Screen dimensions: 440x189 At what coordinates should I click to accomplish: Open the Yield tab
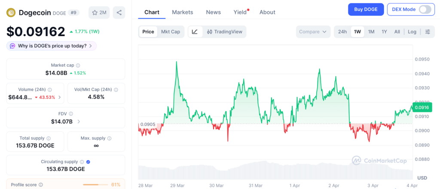240,12
